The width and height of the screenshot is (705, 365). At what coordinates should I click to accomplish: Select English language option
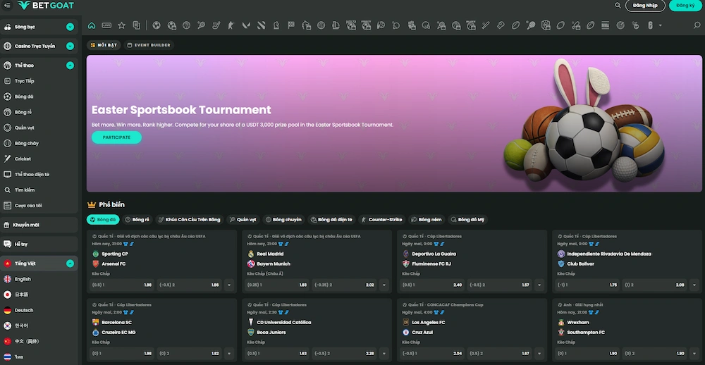pos(23,279)
